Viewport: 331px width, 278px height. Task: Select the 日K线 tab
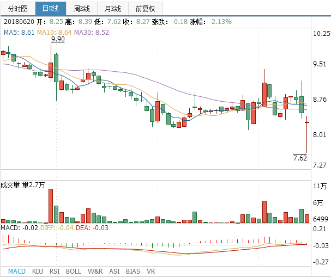[51, 9]
